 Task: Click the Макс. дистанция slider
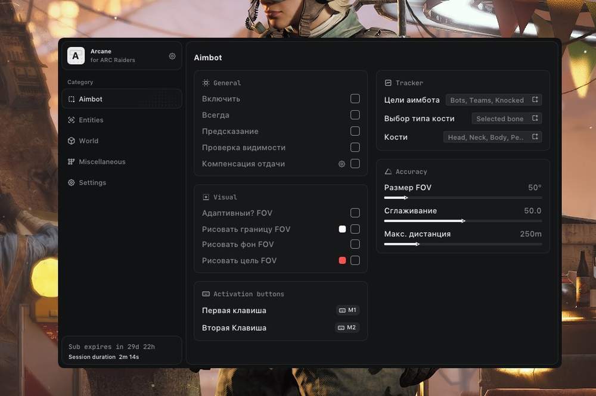tap(463, 244)
